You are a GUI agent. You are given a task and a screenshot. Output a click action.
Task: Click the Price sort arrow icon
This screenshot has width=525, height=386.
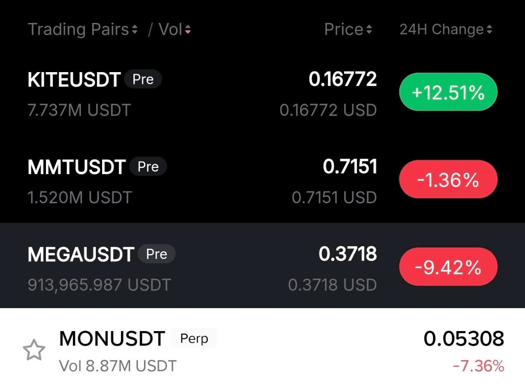pos(369,30)
